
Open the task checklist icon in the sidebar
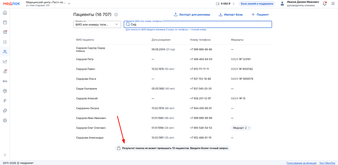(x=5, y=42)
